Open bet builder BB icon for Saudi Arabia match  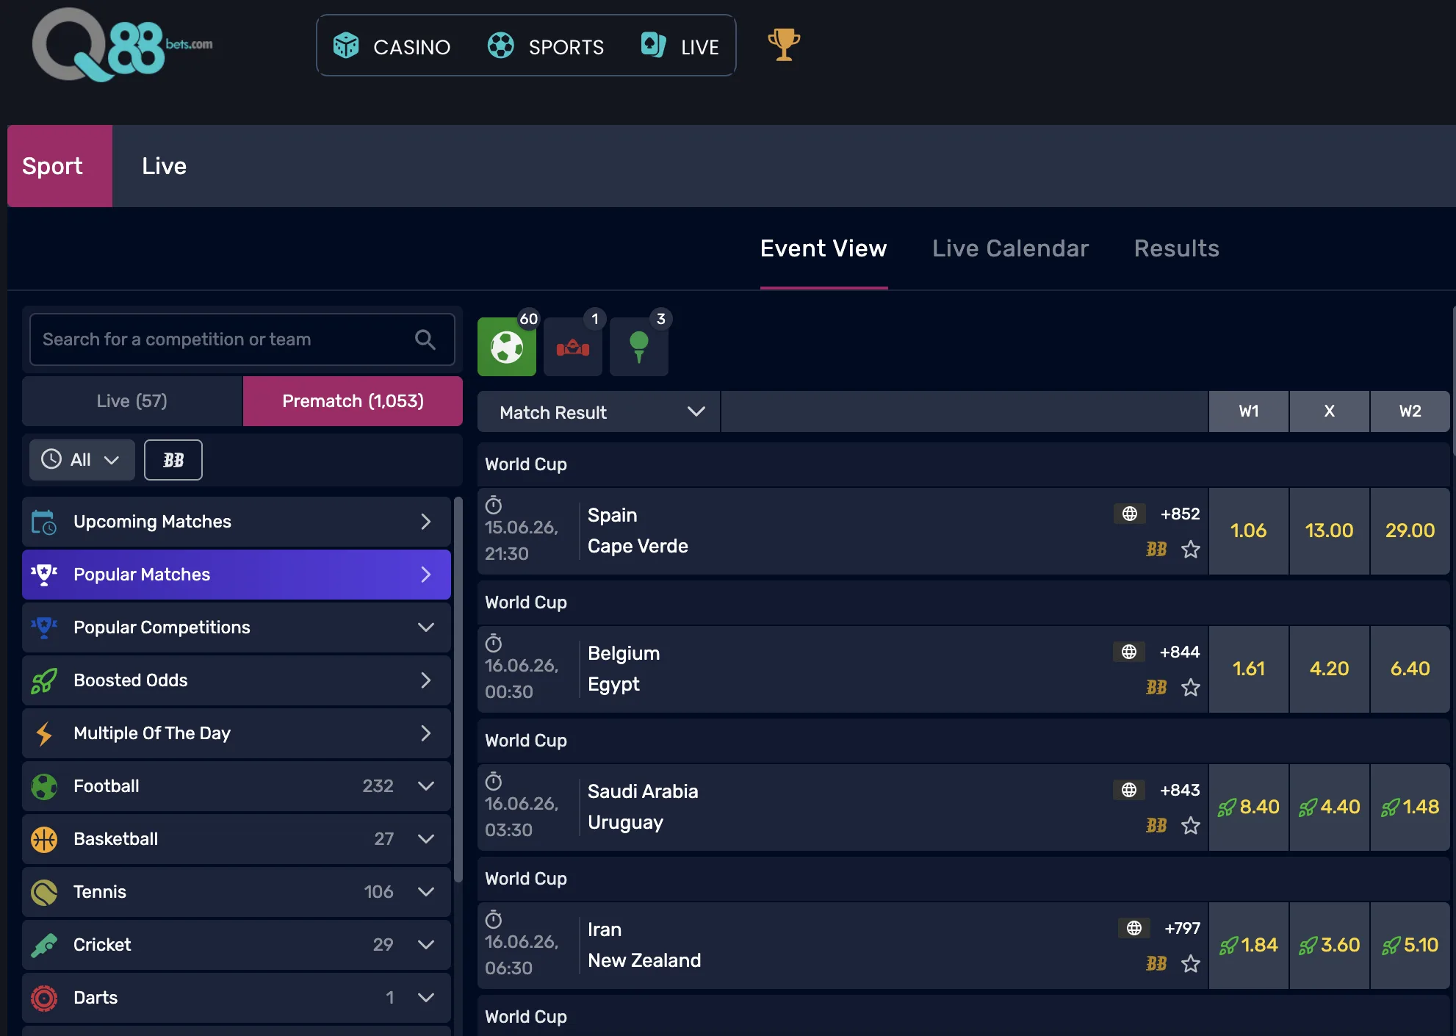click(x=1156, y=825)
